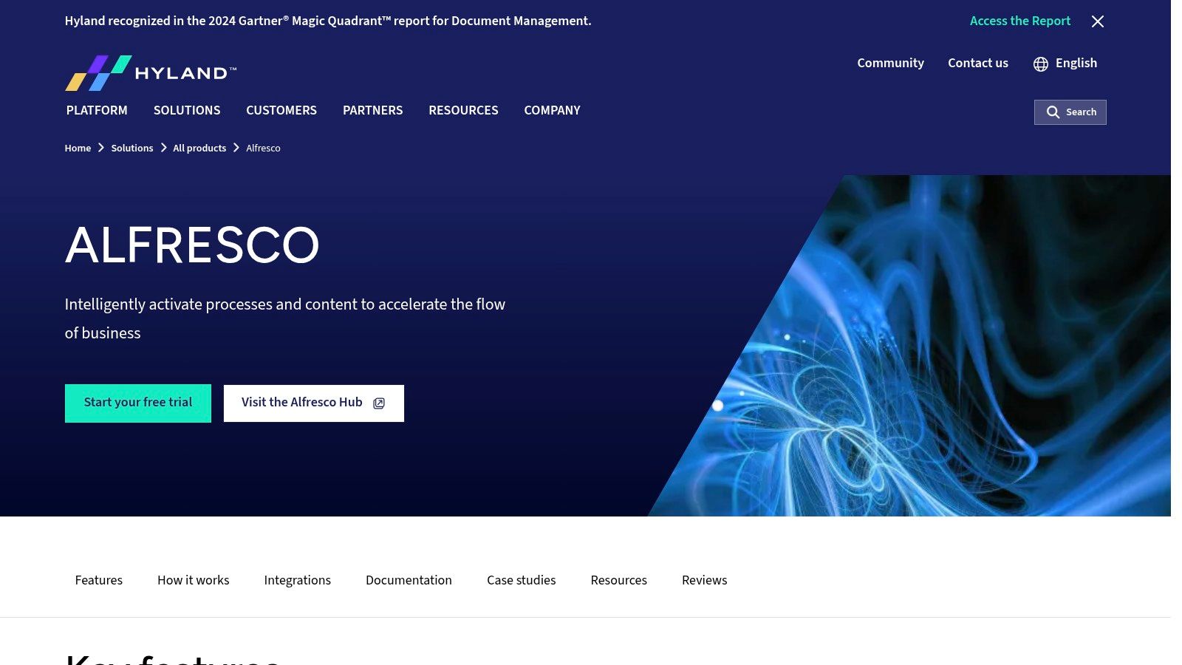1182x665 pixels.
Task: Open the RESOURCES menu
Action: coord(463,110)
